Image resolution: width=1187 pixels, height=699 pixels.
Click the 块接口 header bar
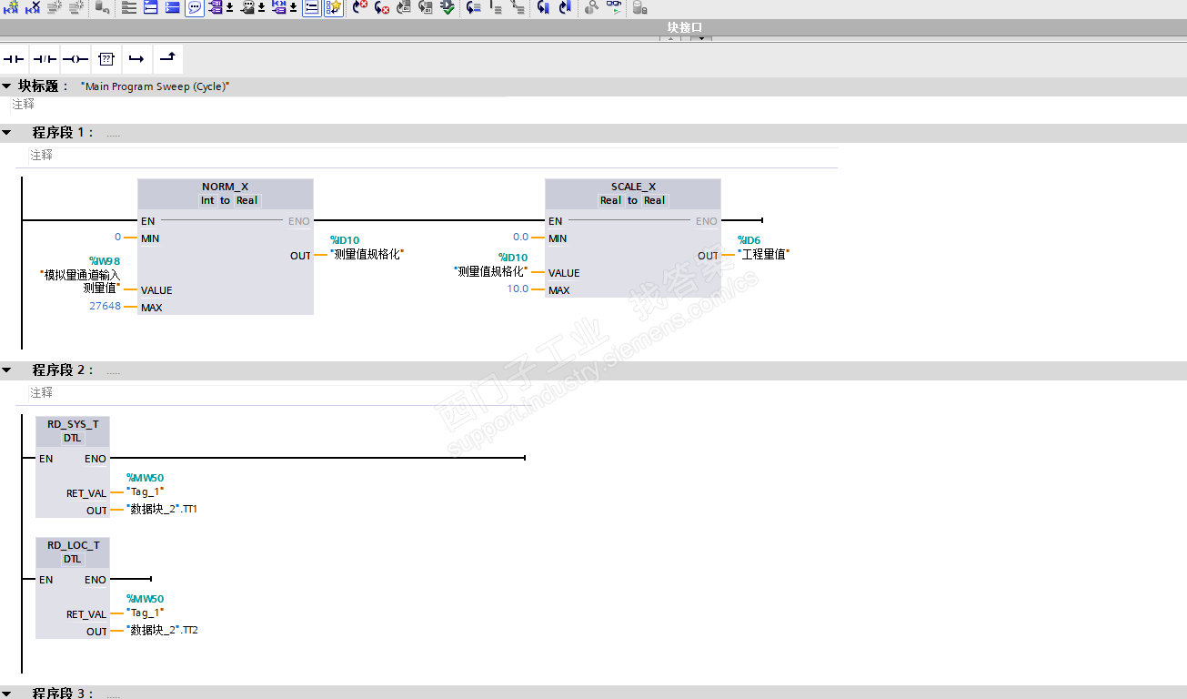coord(593,27)
